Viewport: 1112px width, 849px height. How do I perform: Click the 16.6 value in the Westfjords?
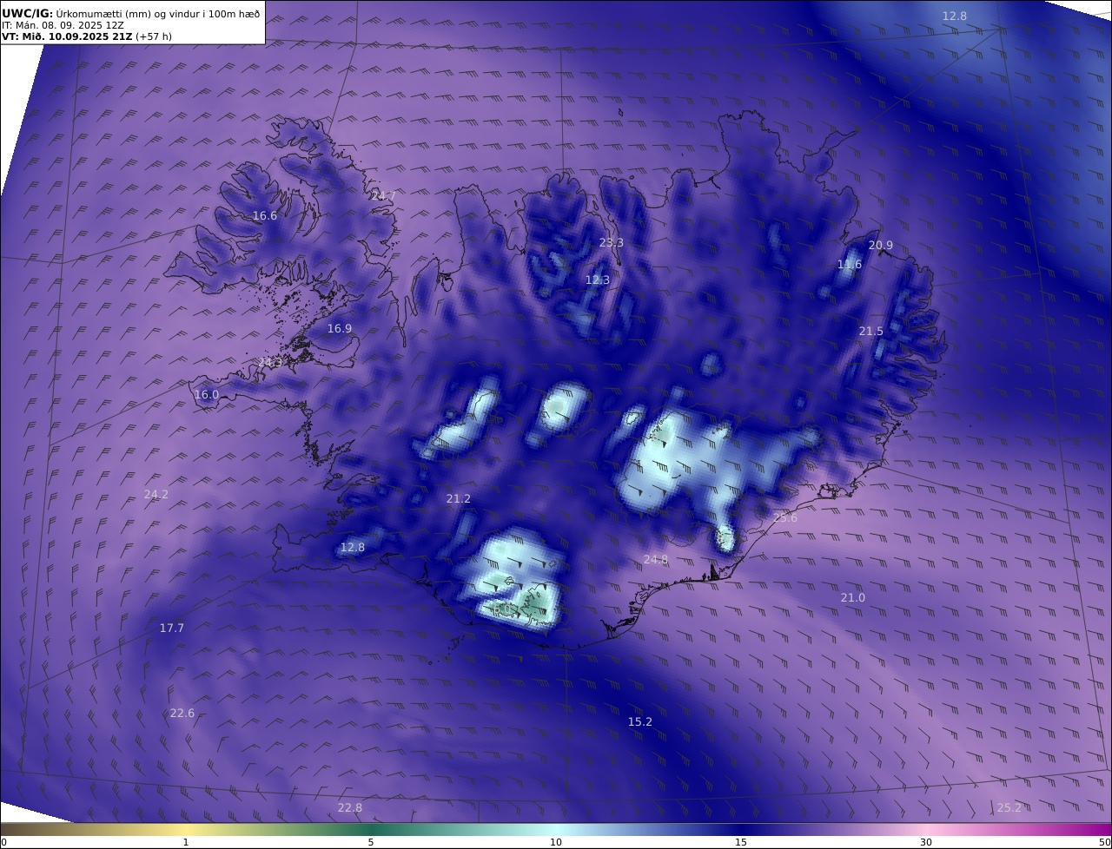pos(265,216)
